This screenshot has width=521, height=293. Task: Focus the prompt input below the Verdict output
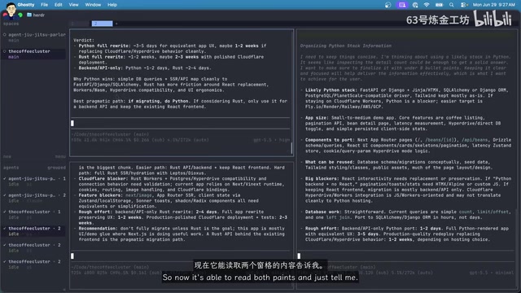click(181, 123)
